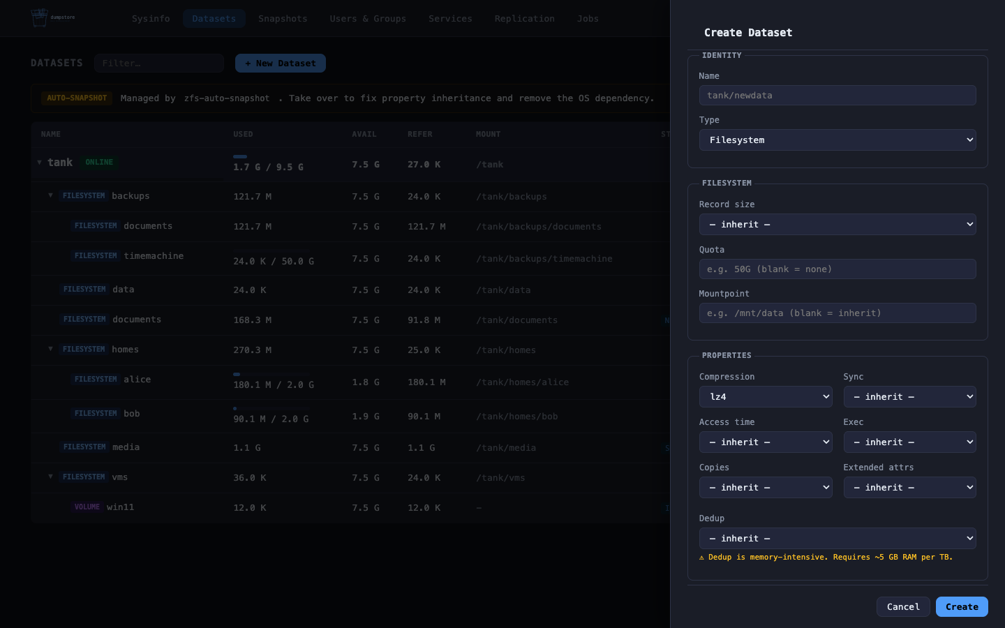The image size is (1005, 628).
Task: Click the USED column header
Action: 243,134
